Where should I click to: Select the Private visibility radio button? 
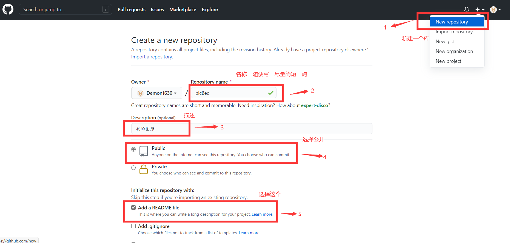(133, 168)
